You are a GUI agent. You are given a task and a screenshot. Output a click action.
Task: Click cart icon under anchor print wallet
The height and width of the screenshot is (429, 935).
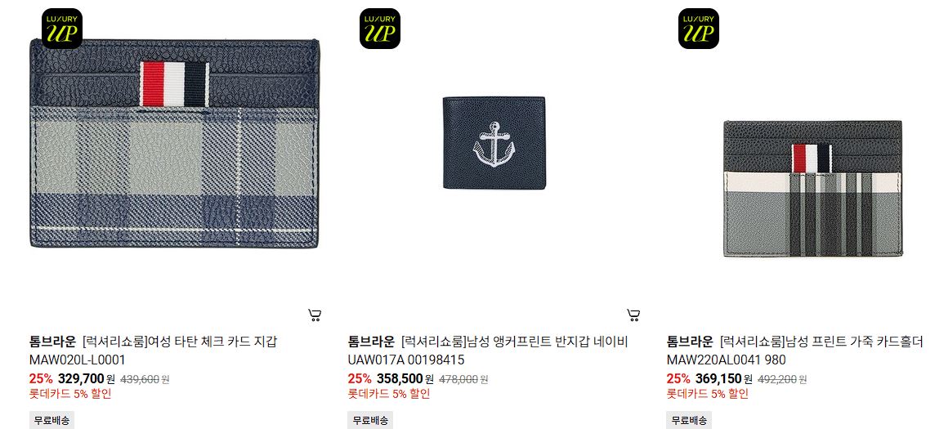(633, 315)
